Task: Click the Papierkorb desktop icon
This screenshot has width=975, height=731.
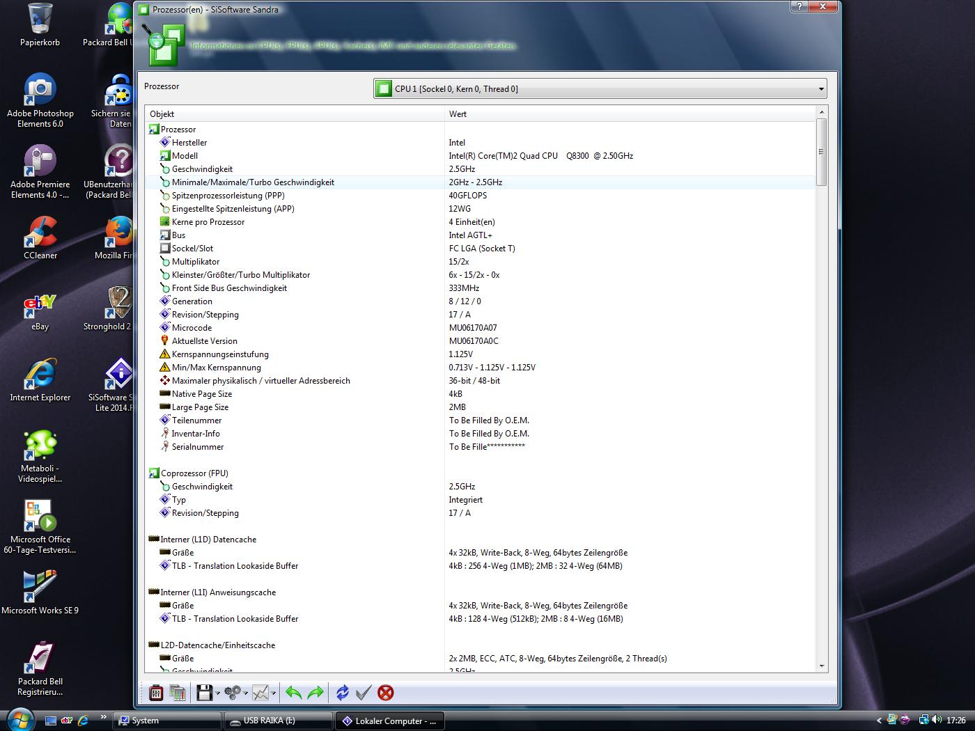Action: click(40, 25)
